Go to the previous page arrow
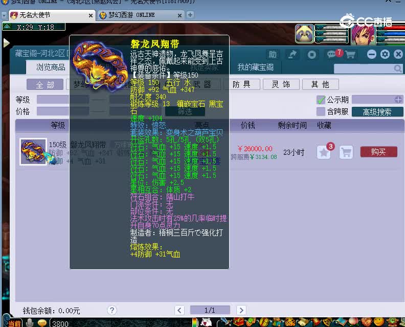Viewport: 405px width, 327px height. point(179,310)
